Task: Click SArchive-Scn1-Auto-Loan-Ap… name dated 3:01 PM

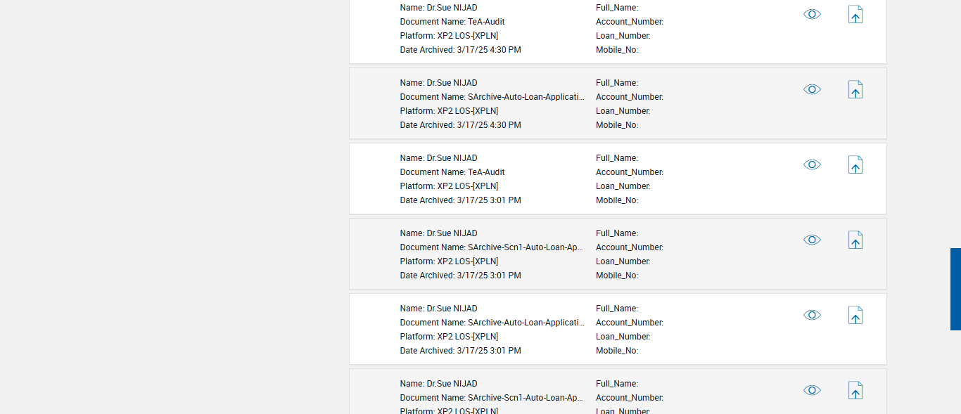Action: [x=526, y=247]
